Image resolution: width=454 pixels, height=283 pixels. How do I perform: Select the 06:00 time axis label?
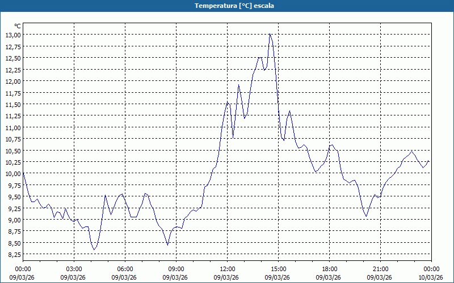coord(125,269)
